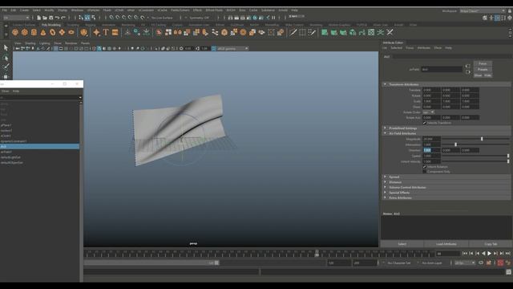Click the Multi-Cut knife shelf icon
Image resolution: width=513 pixels, height=289 pixels.
[x=293, y=32]
